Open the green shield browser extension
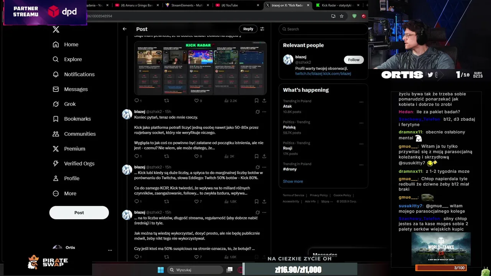 click(x=354, y=16)
